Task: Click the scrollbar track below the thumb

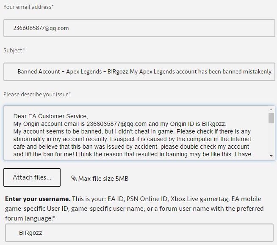Action: pyautogui.click(x=271, y=138)
